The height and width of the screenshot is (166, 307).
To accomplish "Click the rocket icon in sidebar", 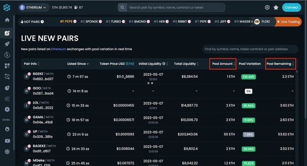I will click(x=7, y=44).
